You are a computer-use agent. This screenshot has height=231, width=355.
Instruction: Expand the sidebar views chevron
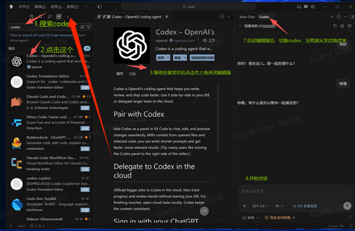[68, 16]
